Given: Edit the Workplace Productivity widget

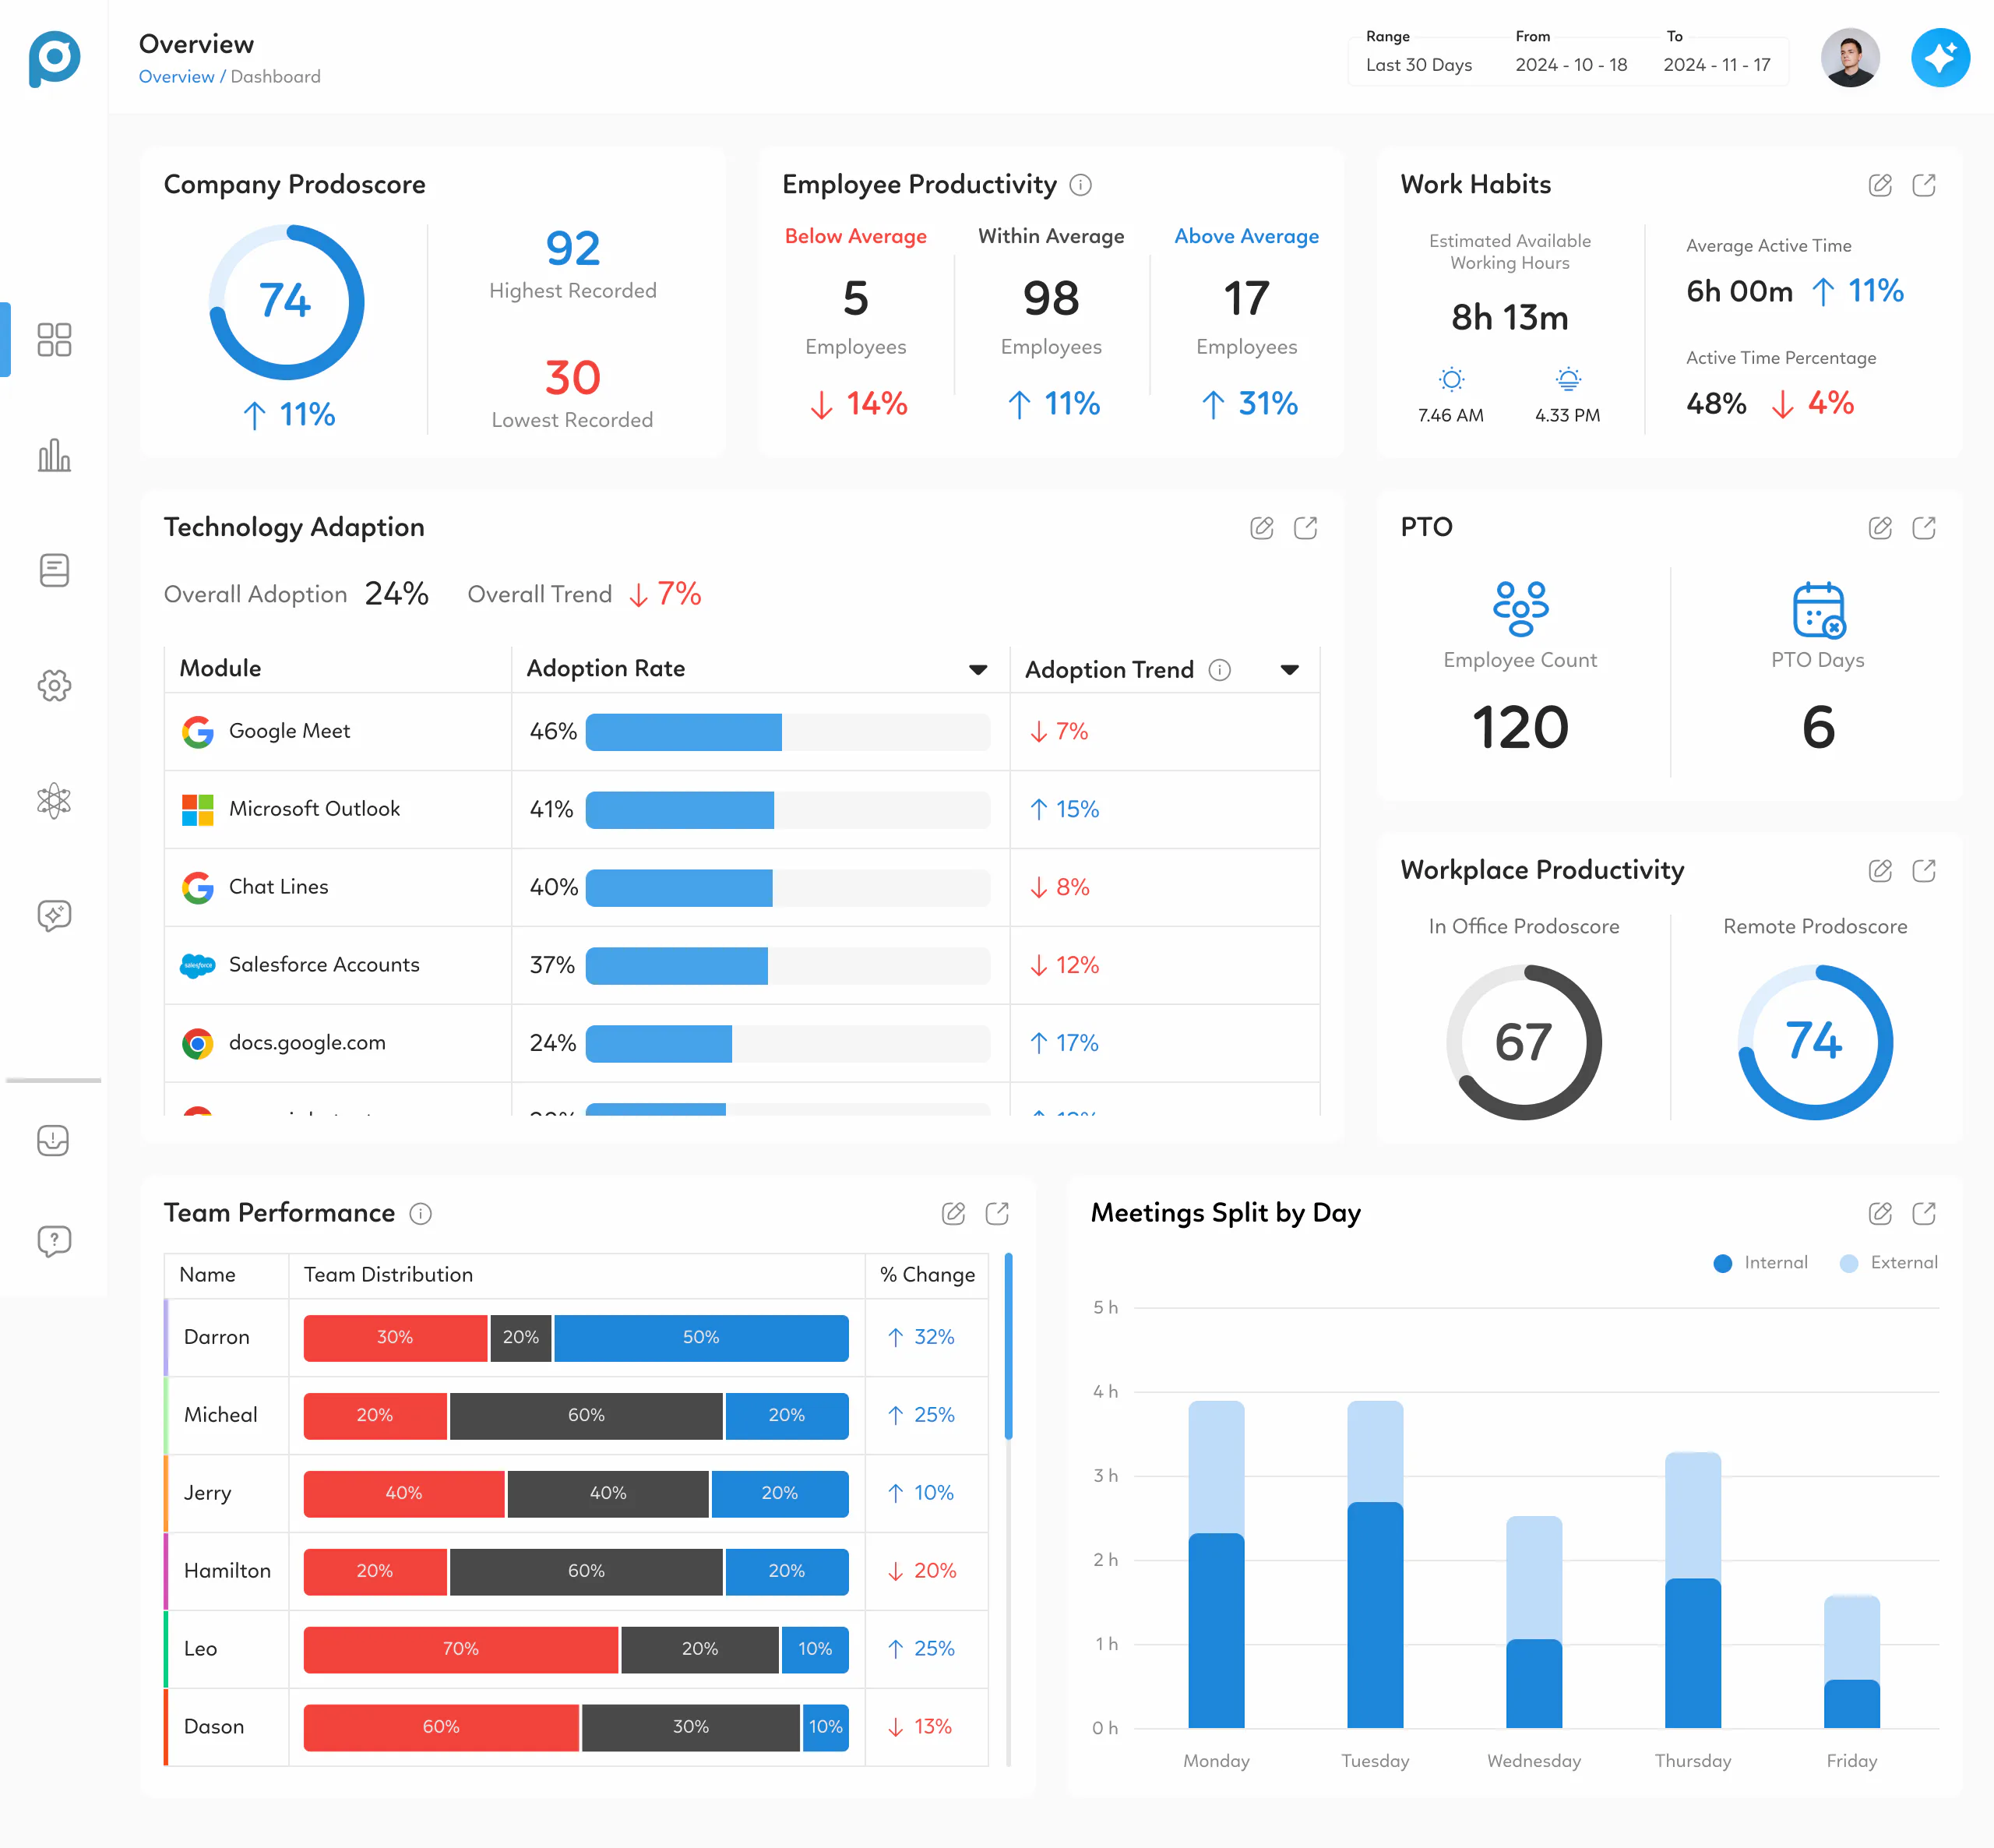Looking at the screenshot, I should click(1880, 871).
